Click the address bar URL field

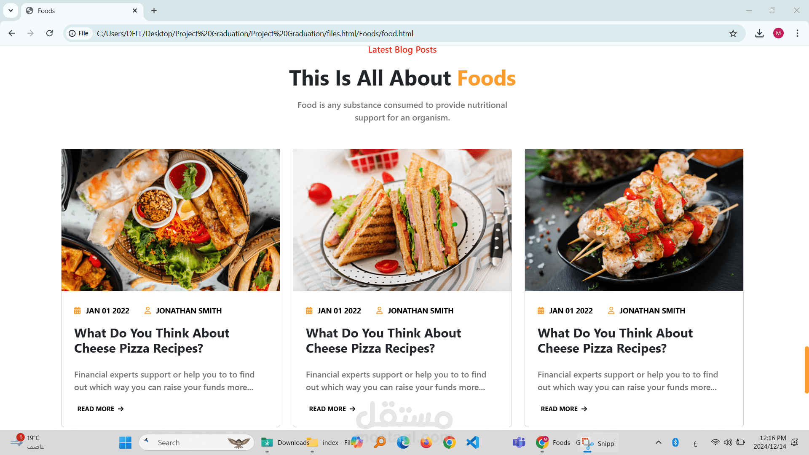click(379, 33)
